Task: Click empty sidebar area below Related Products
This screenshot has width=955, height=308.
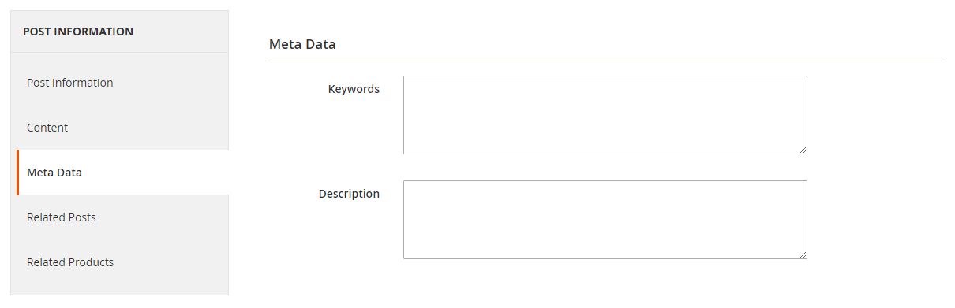Action: (x=122, y=289)
